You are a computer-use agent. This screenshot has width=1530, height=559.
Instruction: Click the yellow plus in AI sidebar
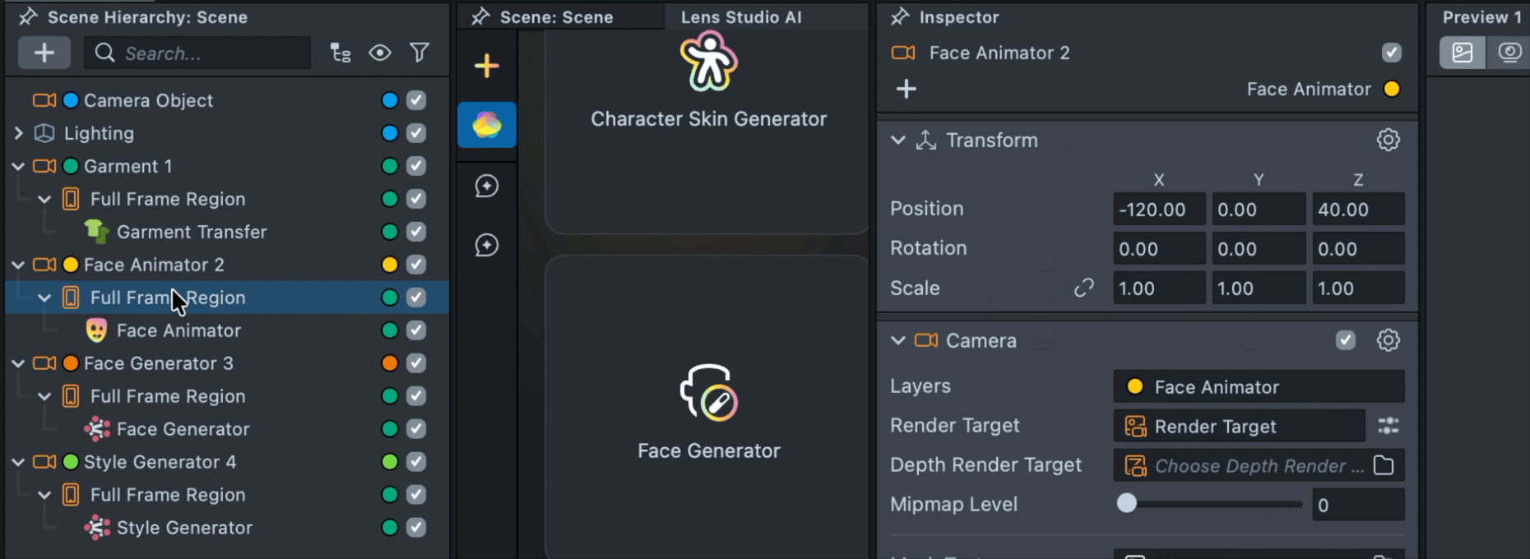[x=487, y=66]
